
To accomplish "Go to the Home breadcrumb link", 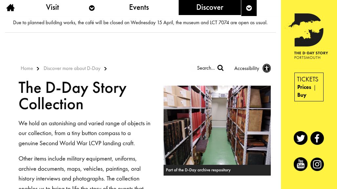I will click(27, 68).
